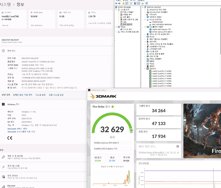Click the info icon beside 장치 정보
This screenshot has width=221, height=188.
tap(3, 51)
